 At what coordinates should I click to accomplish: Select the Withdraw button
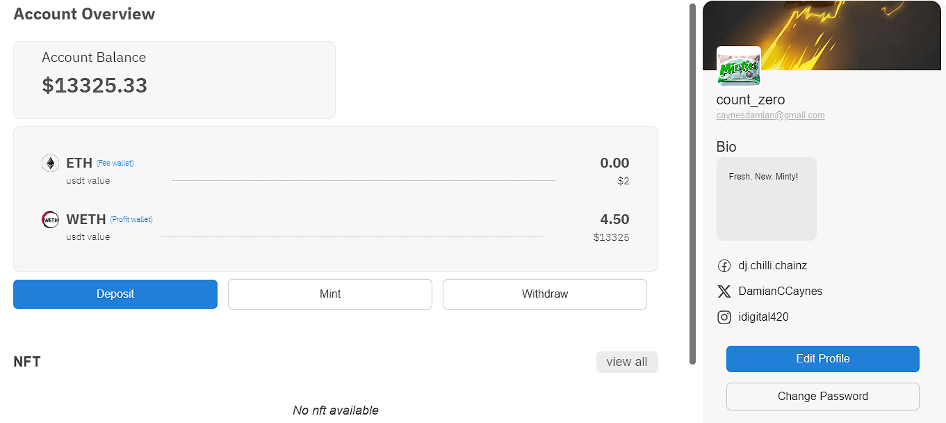point(545,294)
